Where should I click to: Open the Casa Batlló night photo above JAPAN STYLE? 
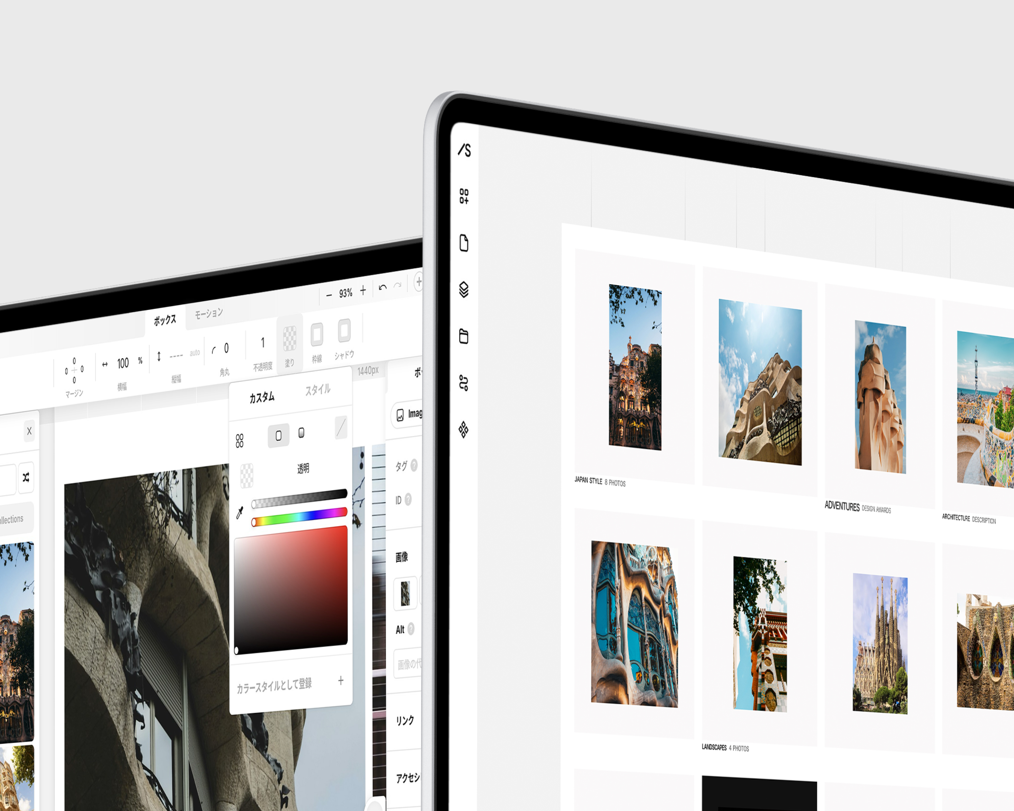[x=635, y=367]
